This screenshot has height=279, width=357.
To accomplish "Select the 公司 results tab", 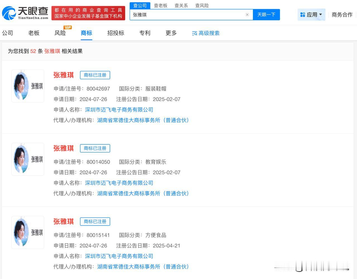I will pos(8,33).
